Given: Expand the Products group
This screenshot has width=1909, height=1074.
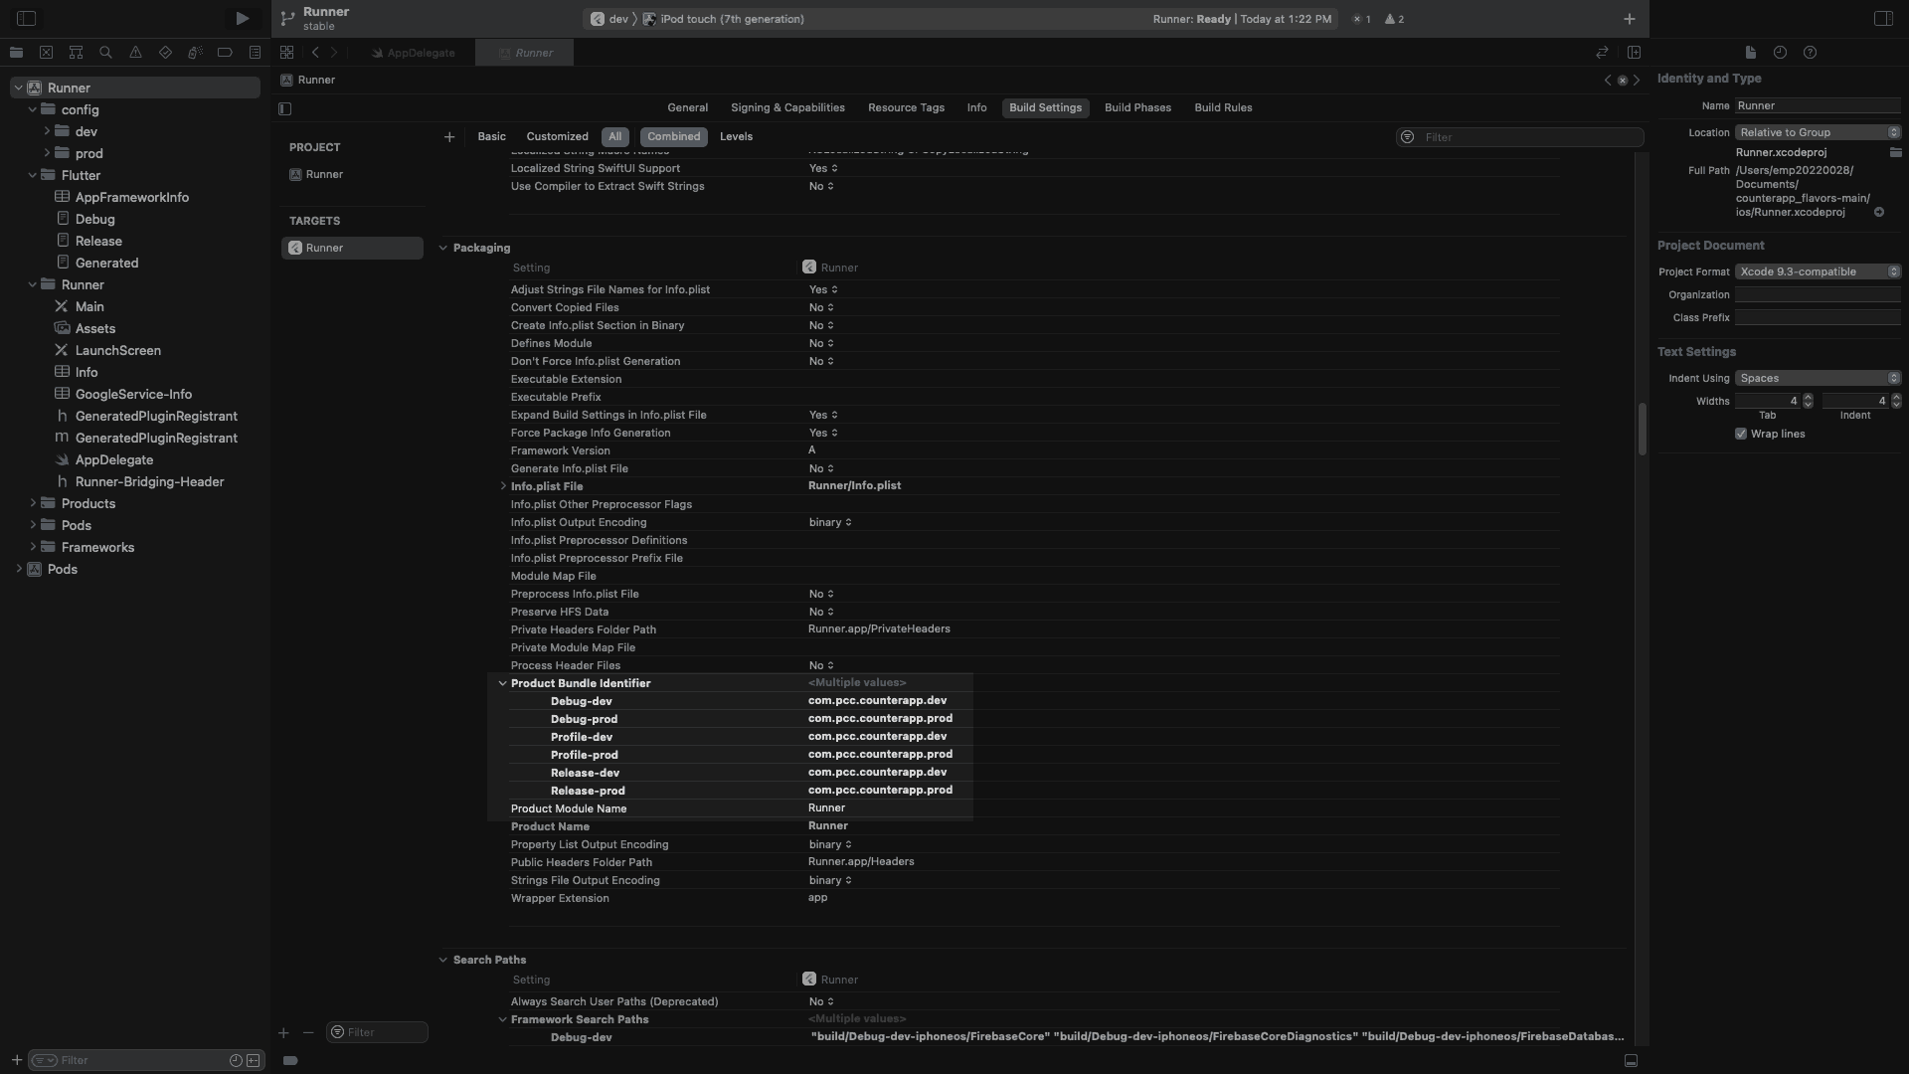Looking at the screenshot, I should tap(33, 503).
